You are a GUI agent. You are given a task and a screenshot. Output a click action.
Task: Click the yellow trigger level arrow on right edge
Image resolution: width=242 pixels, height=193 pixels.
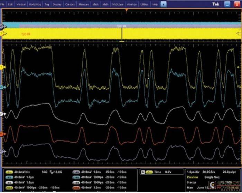point(239,67)
